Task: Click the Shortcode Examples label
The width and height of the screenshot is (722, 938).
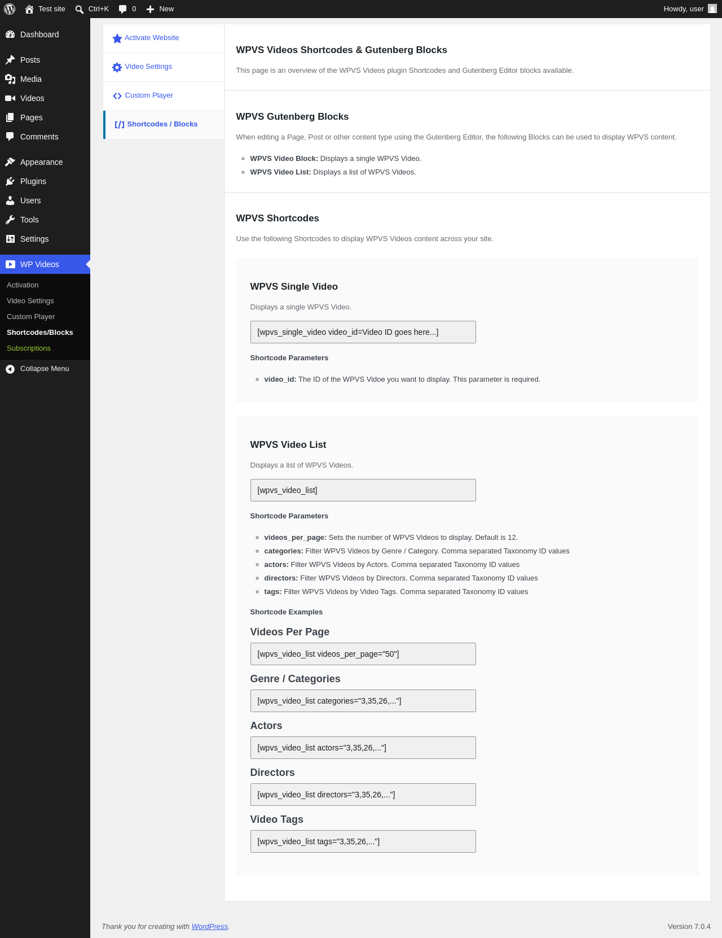Action: tap(287, 612)
